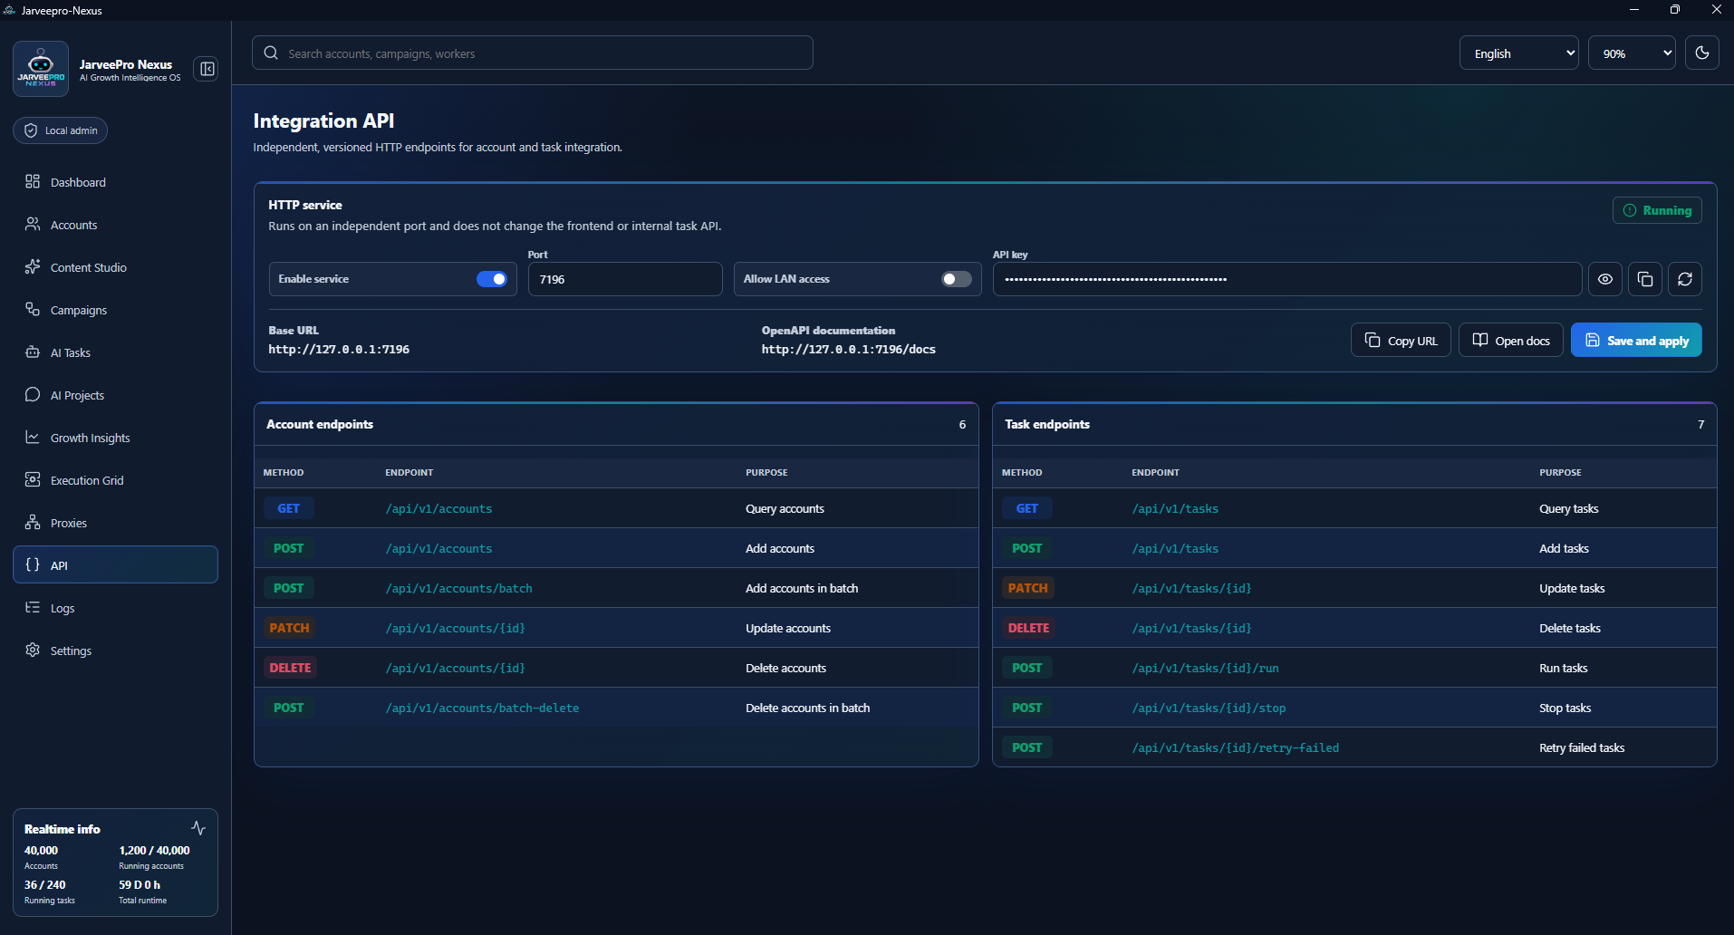Minimize the Jarveepro-Nexus window
1734x935 pixels.
point(1633,9)
